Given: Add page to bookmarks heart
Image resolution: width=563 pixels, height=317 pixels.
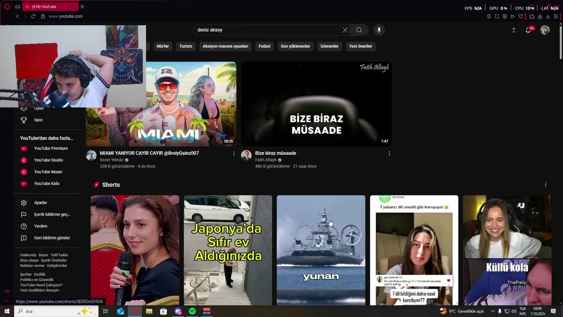Looking at the screenshot, I should pos(520,16).
